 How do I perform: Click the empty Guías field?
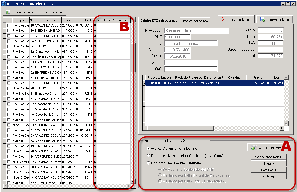coord(191,63)
